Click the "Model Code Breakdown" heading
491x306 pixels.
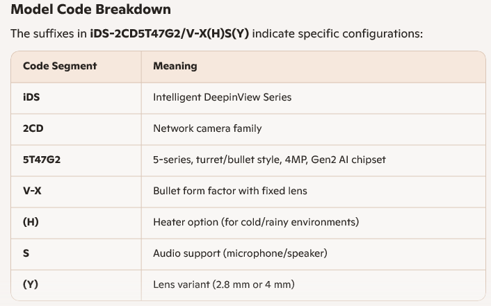tap(91, 10)
